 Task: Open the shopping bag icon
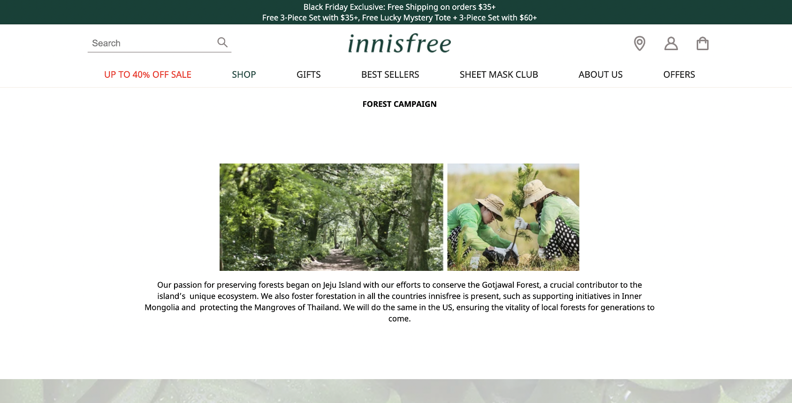(x=702, y=44)
